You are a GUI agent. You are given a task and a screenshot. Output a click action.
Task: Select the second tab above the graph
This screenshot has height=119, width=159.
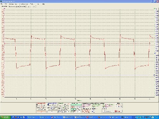click(x=14, y=7)
